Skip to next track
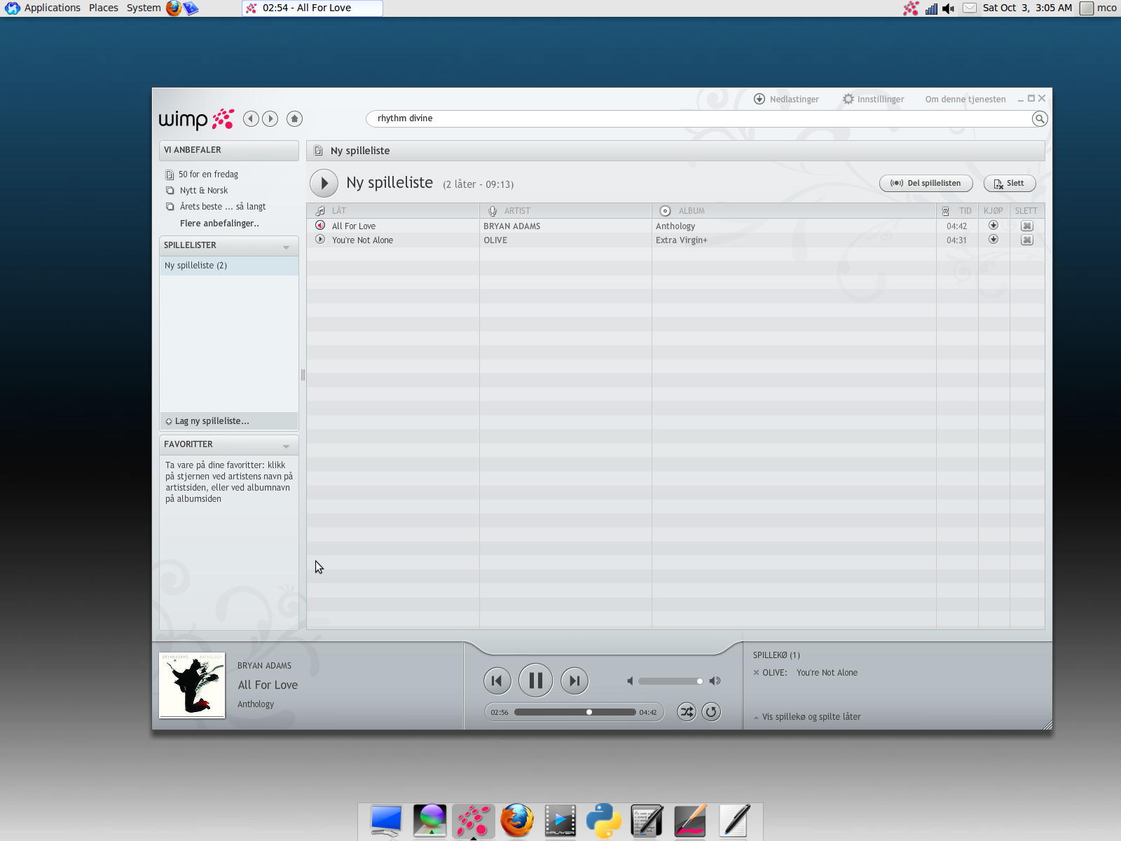 tap(575, 681)
